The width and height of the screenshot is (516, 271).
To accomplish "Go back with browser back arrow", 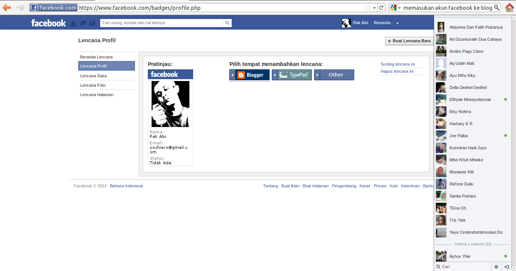I will click(7, 8).
